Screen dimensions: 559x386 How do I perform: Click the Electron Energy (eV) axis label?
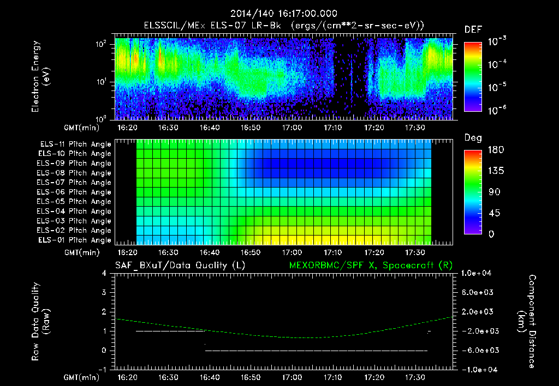40,76
